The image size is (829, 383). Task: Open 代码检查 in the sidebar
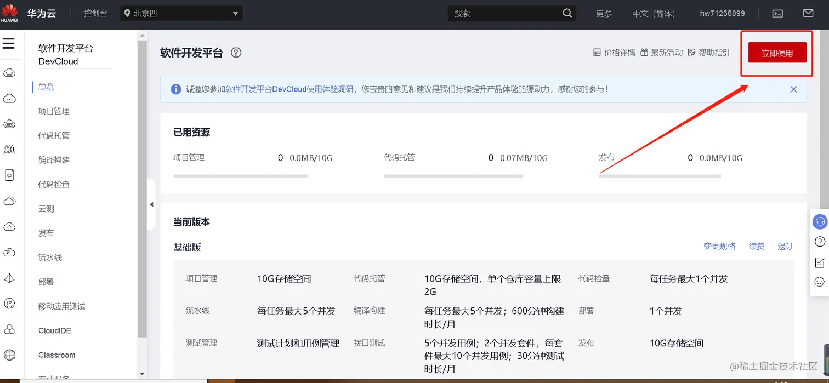pyautogui.click(x=54, y=184)
